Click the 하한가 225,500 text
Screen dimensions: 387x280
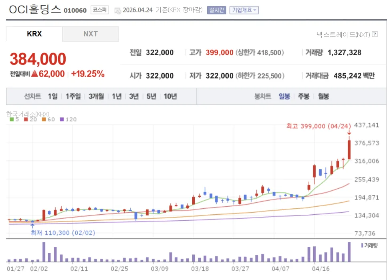[x=260, y=76]
